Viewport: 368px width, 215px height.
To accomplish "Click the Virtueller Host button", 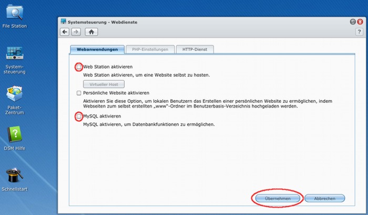I will (103, 84).
